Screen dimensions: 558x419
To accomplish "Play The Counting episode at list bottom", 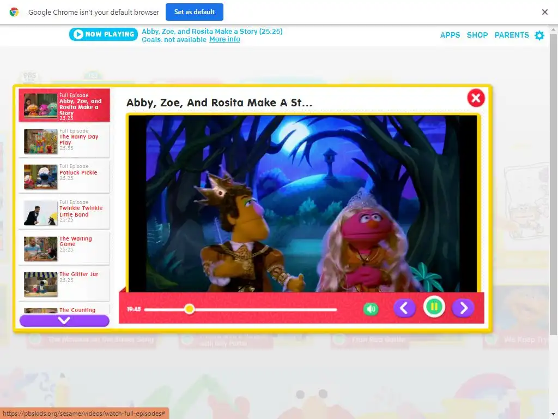I will [x=64, y=309].
